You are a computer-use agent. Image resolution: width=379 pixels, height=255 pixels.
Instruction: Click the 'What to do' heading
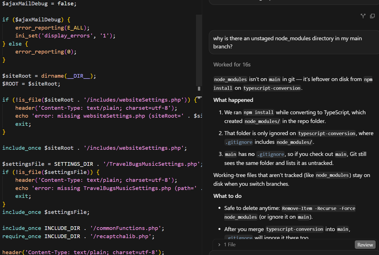(x=227, y=196)
